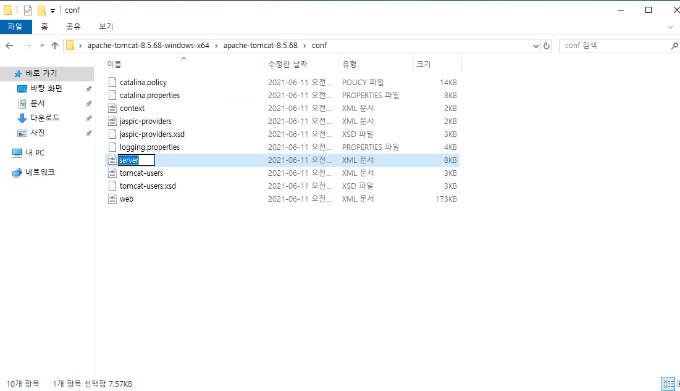The image size is (680, 391).
Task: Open the quick access toolbar customize dropdown
Action: 52,11
